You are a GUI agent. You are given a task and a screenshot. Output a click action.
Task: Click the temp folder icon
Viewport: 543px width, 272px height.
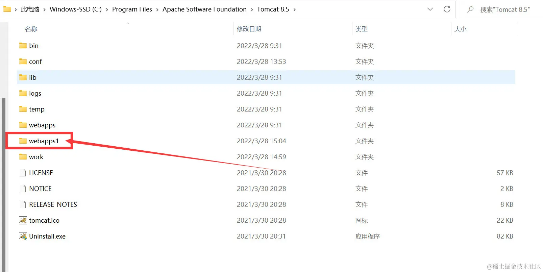click(23, 109)
